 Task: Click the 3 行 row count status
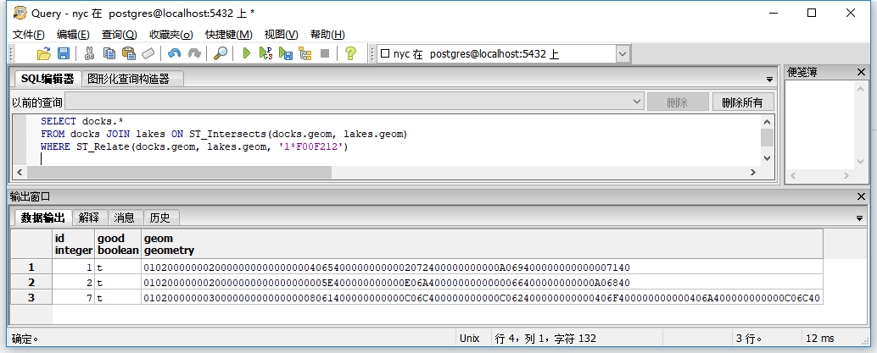point(749,338)
